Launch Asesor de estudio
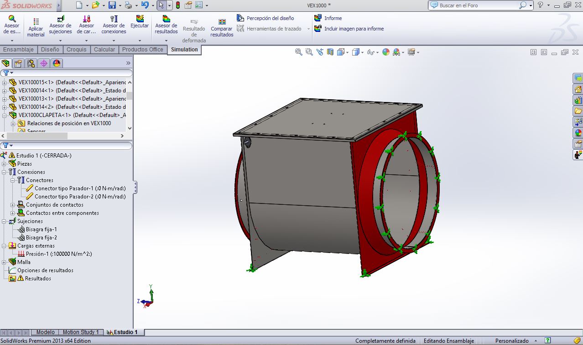This screenshot has width=583, height=345. tap(12, 25)
